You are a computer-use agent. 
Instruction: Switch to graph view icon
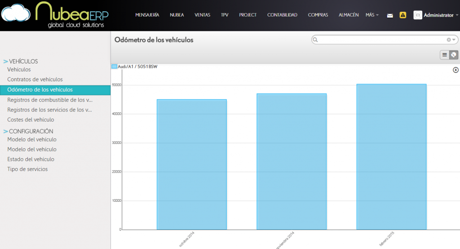click(x=454, y=55)
